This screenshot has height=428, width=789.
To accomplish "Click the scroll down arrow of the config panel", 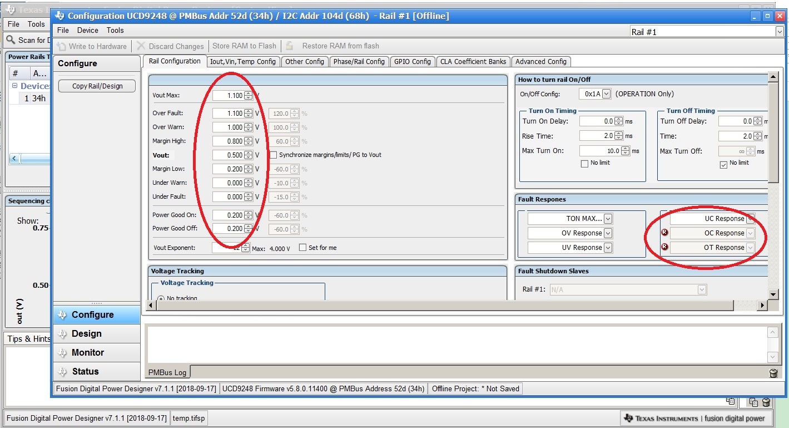I will [773, 294].
